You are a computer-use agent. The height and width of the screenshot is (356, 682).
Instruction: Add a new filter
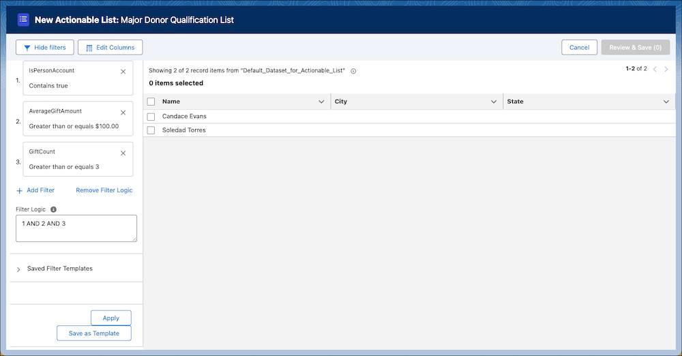pyautogui.click(x=35, y=190)
